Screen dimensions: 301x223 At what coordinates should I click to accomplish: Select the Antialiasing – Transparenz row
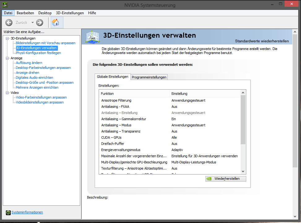point(170,131)
